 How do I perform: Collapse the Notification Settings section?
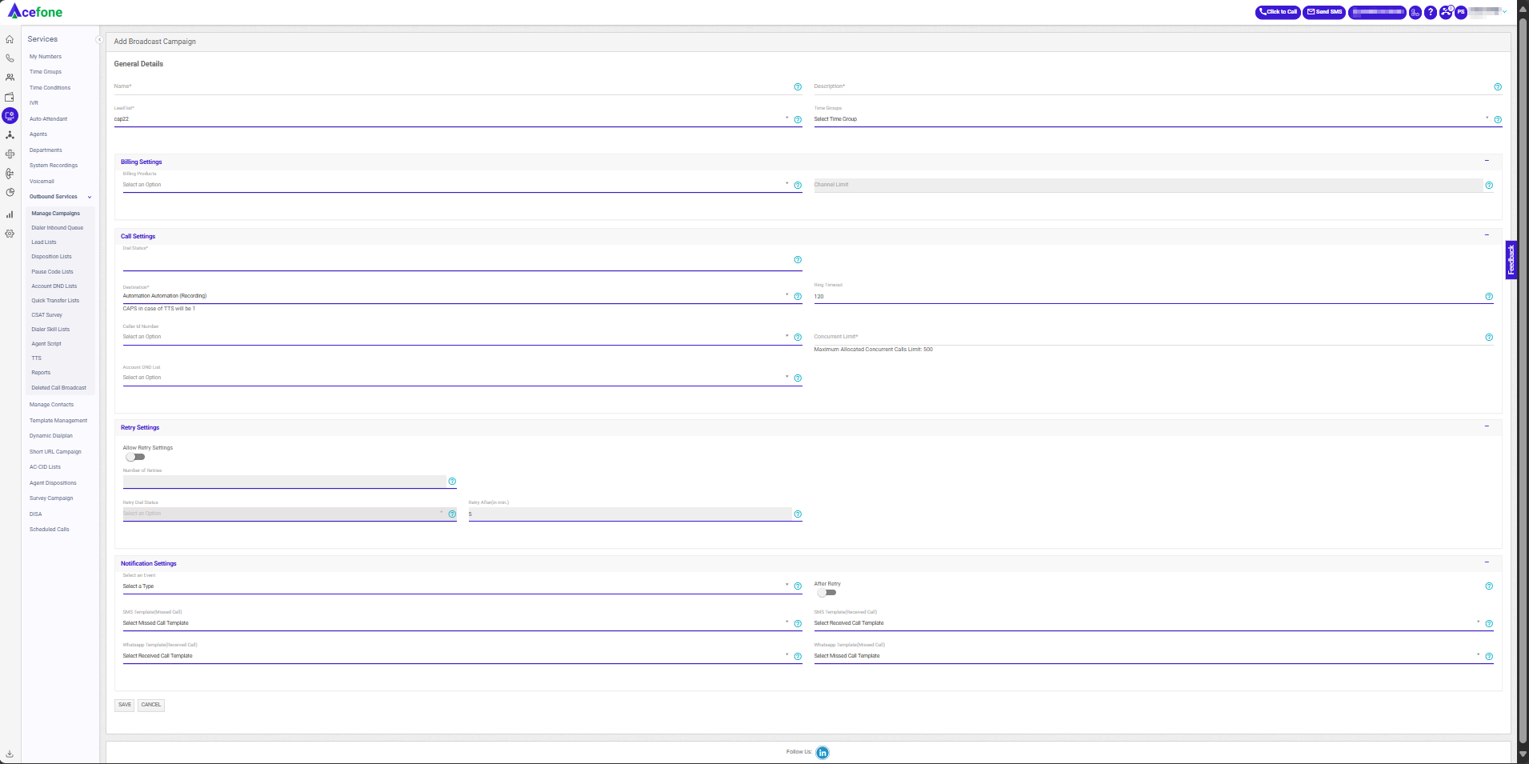click(x=1487, y=562)
